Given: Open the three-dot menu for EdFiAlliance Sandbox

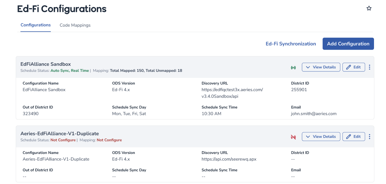Looking at the screenshot, I should click(x=370, y=67).
